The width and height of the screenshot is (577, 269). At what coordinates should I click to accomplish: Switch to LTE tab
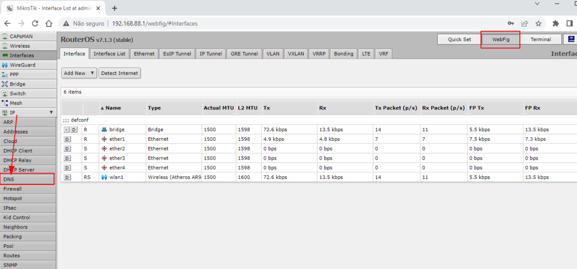(x=366, y=53)
